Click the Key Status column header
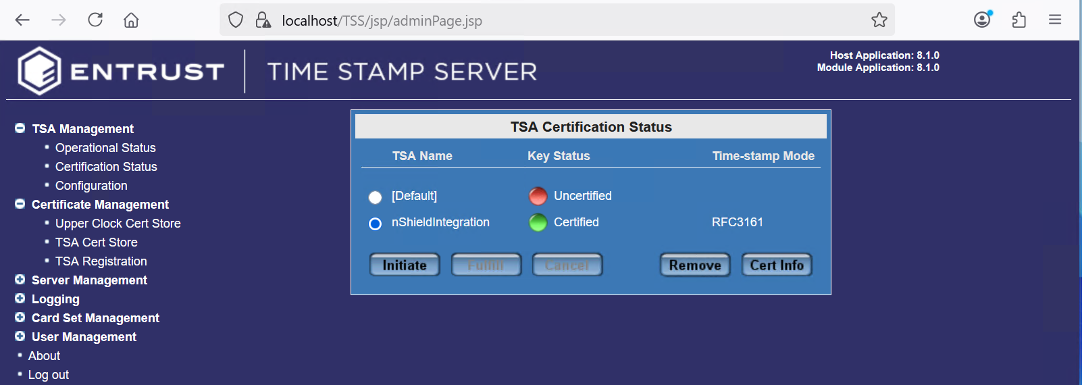Image resolution: width=1082 pixels, height=385 pixels. (559, 156)
